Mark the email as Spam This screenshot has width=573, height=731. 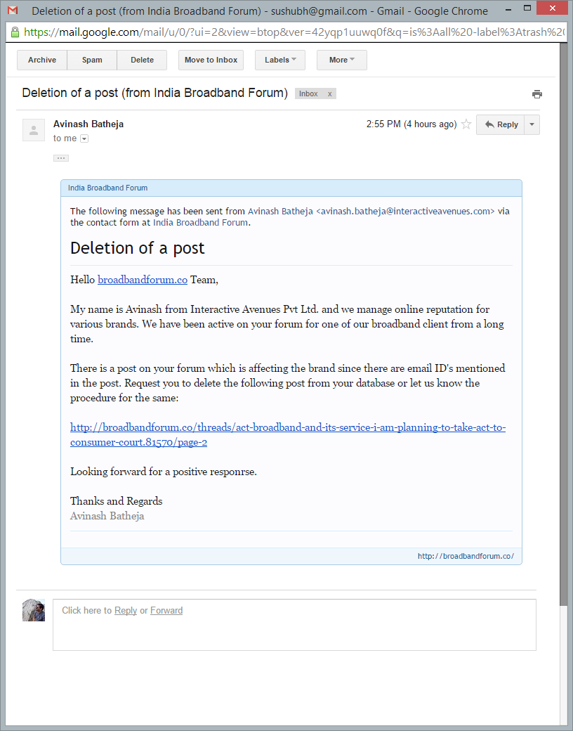click(x=92, y=60)
